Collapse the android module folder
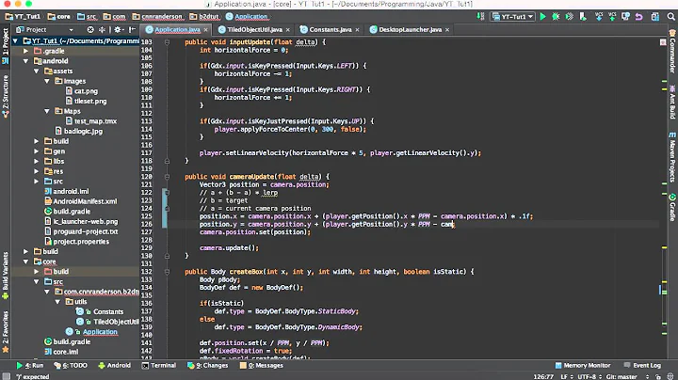This screenshot has height=380, width=678. [26, 61]
